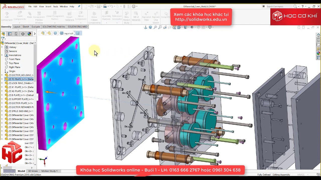This screenshot has height=180, width=321.
Task: Open Custom Properties task pane icon
Action: (x=318, y=58)
